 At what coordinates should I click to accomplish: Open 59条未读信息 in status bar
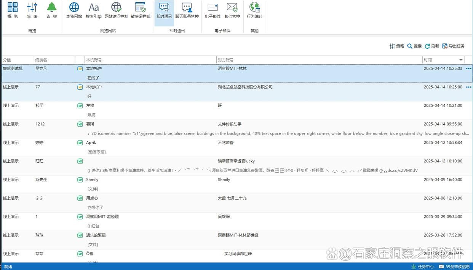pos(455,267)
